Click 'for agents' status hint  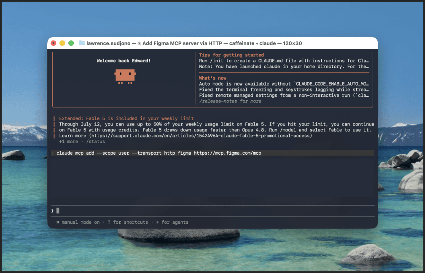click(x=175, y=222)
